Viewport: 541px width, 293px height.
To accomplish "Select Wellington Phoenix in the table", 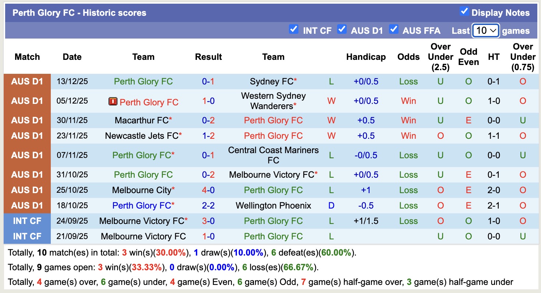I will (273, 206).
